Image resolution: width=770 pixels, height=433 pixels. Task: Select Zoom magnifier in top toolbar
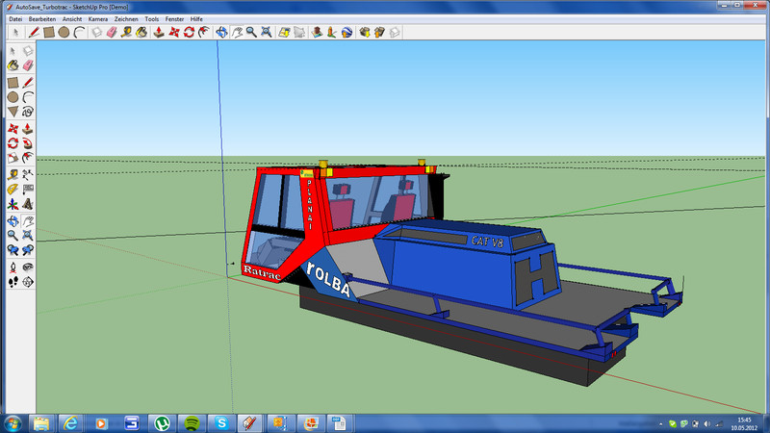click(251, 33)
